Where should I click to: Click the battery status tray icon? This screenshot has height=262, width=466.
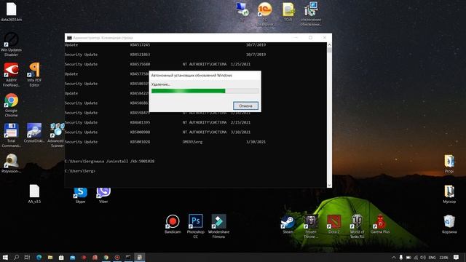[408, 257]
